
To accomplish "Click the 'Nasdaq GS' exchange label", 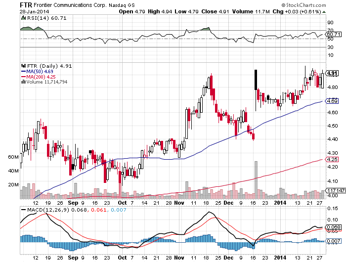I will click(x=122, y=5).
